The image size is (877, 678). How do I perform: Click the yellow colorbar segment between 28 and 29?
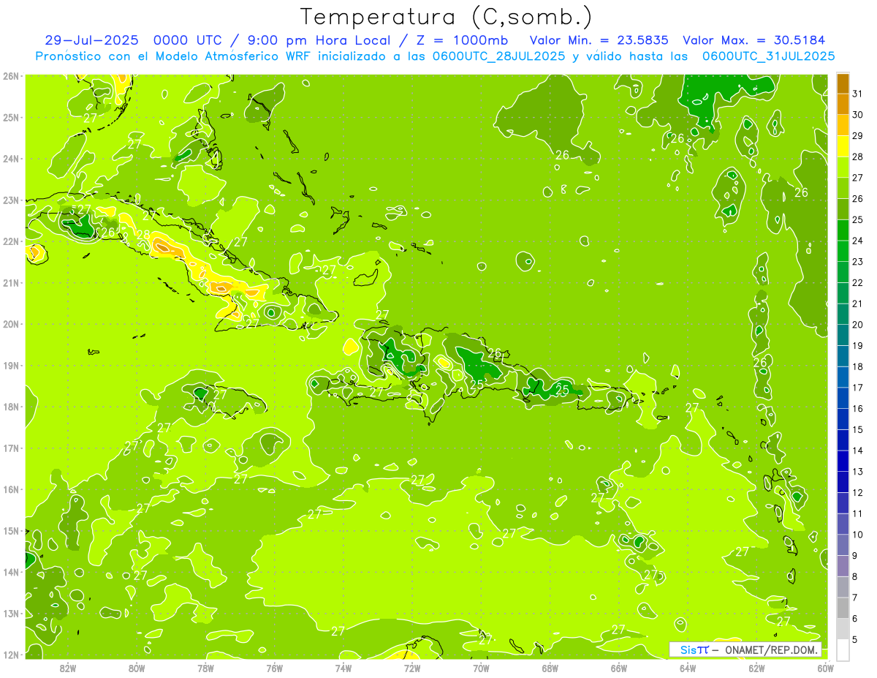[843, 146]
